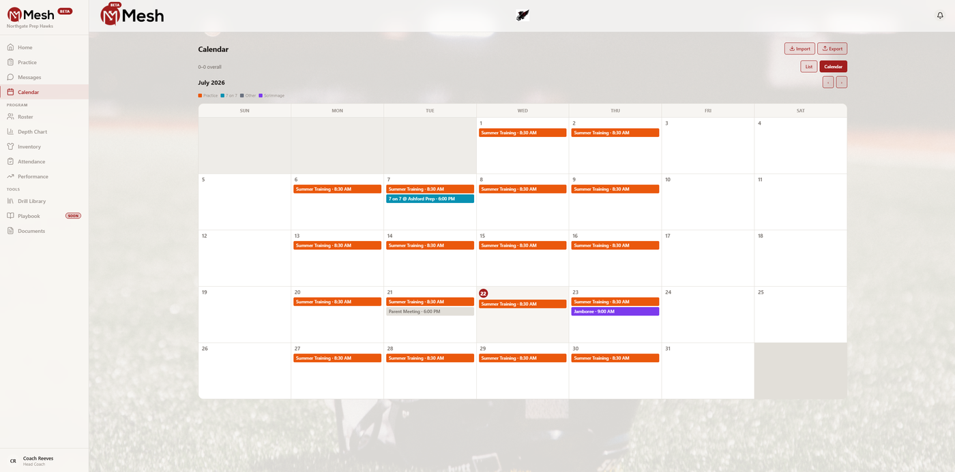Select July 31 day cell

tap(708, 371)
